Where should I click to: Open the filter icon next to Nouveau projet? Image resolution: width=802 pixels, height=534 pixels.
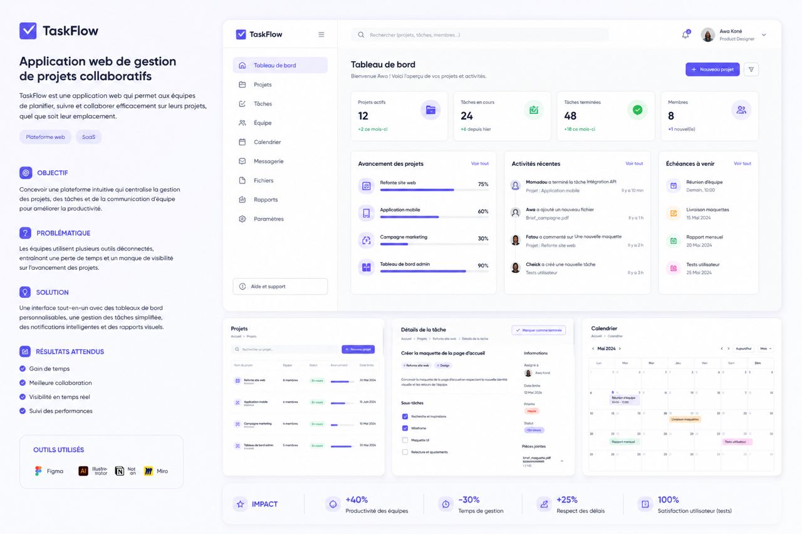pyautogui.click(x=751, y=69)
